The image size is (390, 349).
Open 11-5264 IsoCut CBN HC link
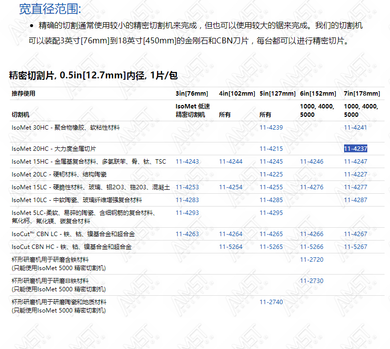(231, 247)
